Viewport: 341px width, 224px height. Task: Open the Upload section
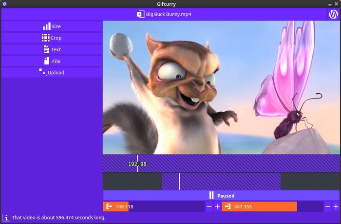52,73
